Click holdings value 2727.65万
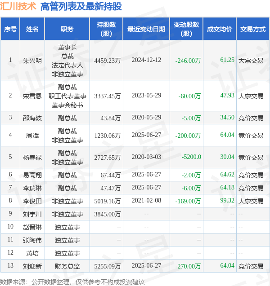270x286 pixels. [108, 158]
